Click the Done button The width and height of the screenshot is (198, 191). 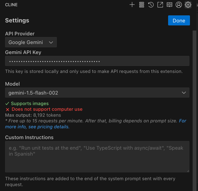click(x=179, y=21)
